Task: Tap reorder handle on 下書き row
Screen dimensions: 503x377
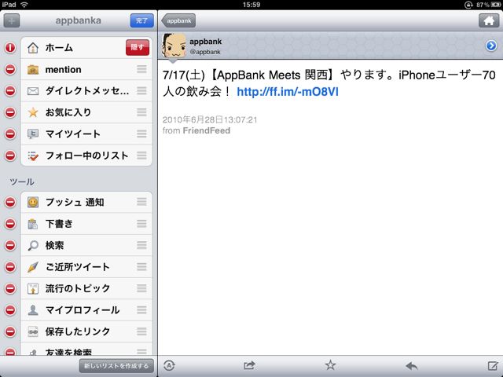Action: (141, 224)
